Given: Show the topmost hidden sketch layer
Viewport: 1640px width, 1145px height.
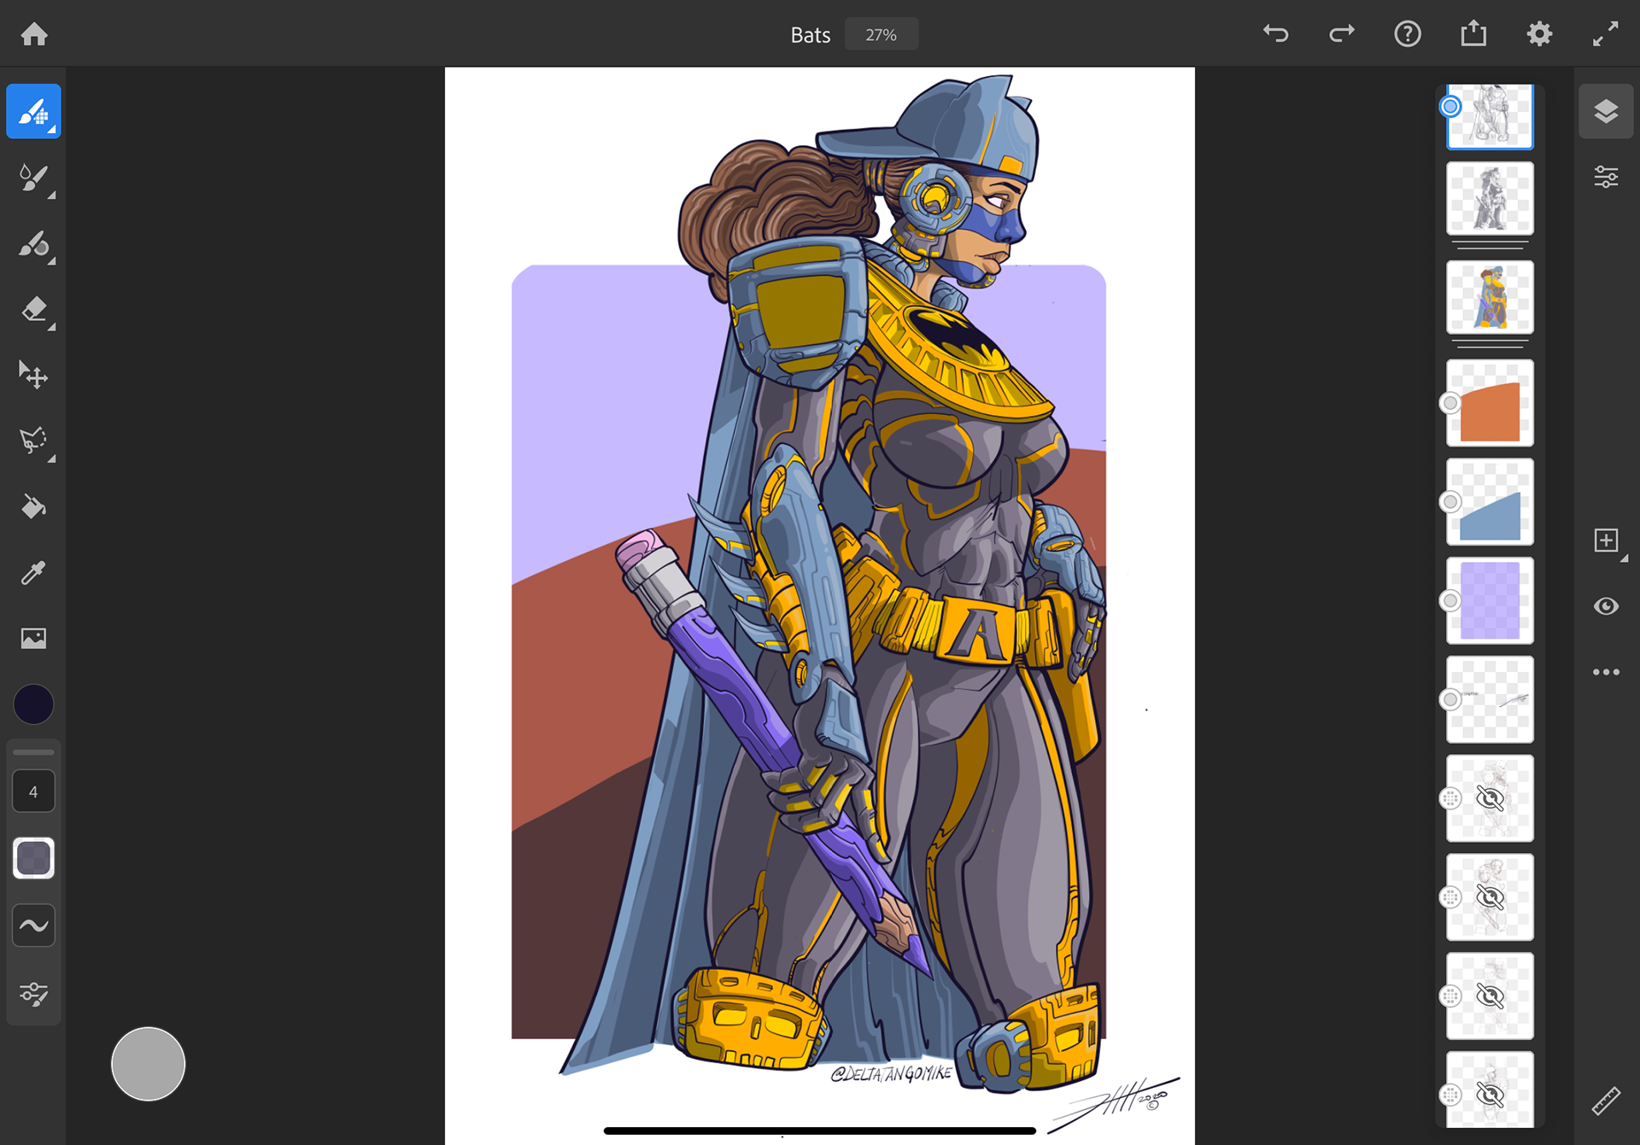Looking at the screenshot, I should tap(1490, 798).
